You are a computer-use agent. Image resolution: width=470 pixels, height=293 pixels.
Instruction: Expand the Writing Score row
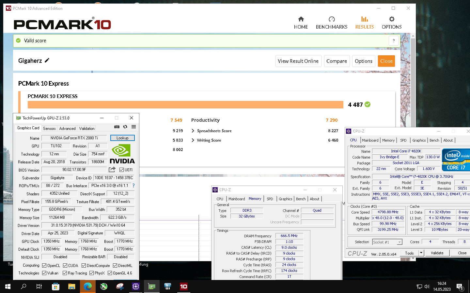tap(193, 140)
